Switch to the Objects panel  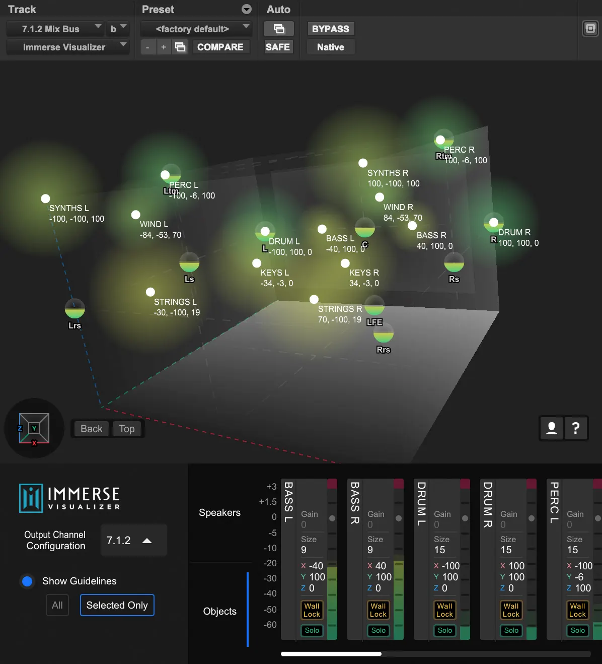(219, 611)
